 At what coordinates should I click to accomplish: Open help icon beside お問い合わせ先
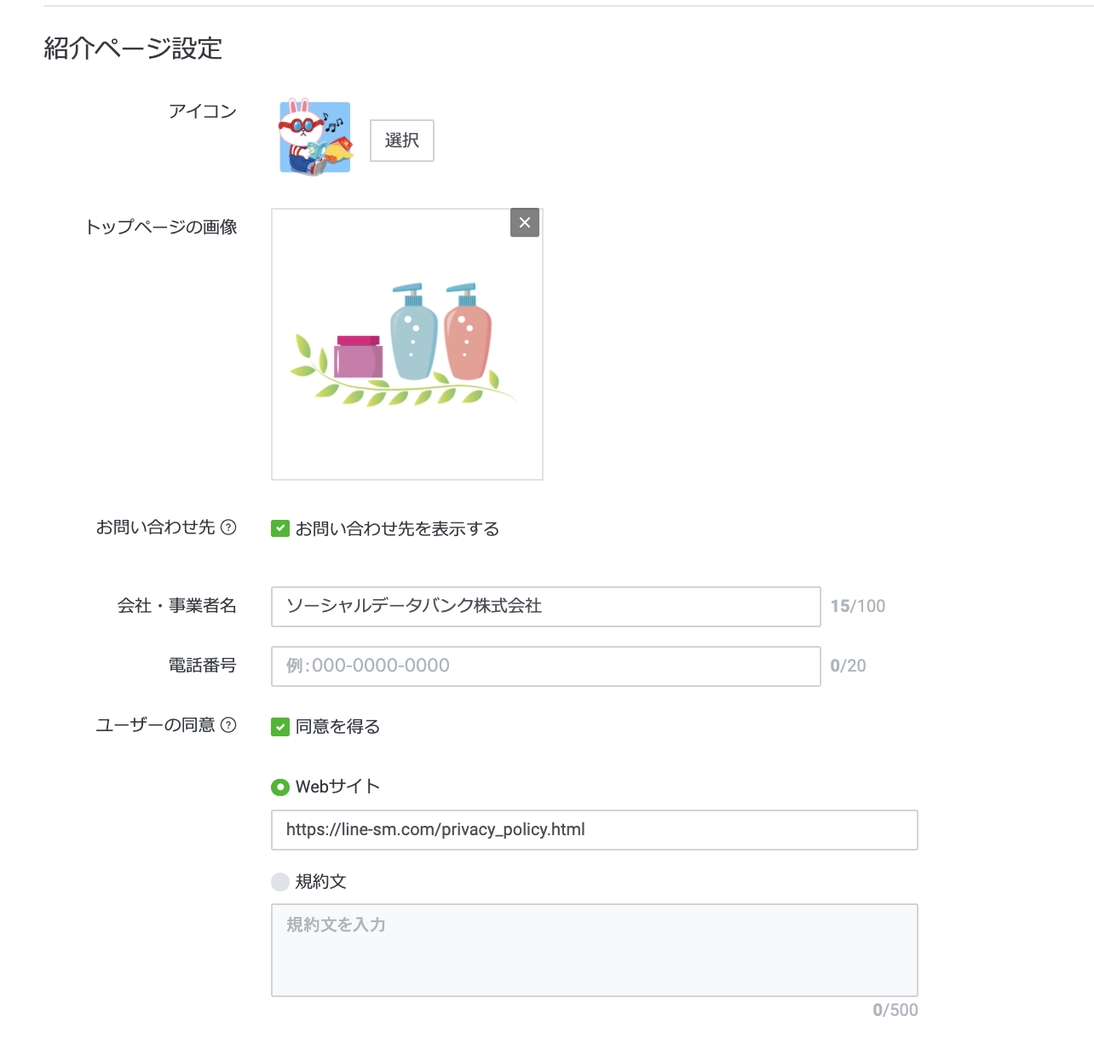(228, 528)
